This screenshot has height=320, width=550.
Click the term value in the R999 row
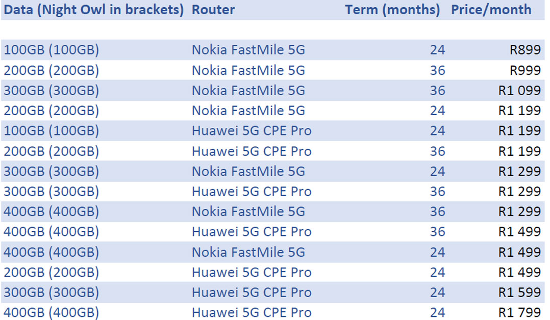click(x=437, y=70)
